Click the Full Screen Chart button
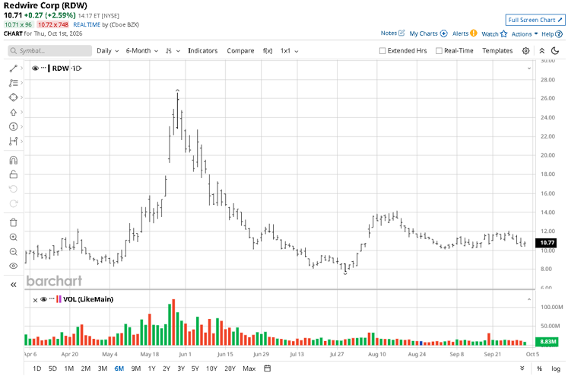Viewport: 584px width, 386px height. (x=535, y=20)
